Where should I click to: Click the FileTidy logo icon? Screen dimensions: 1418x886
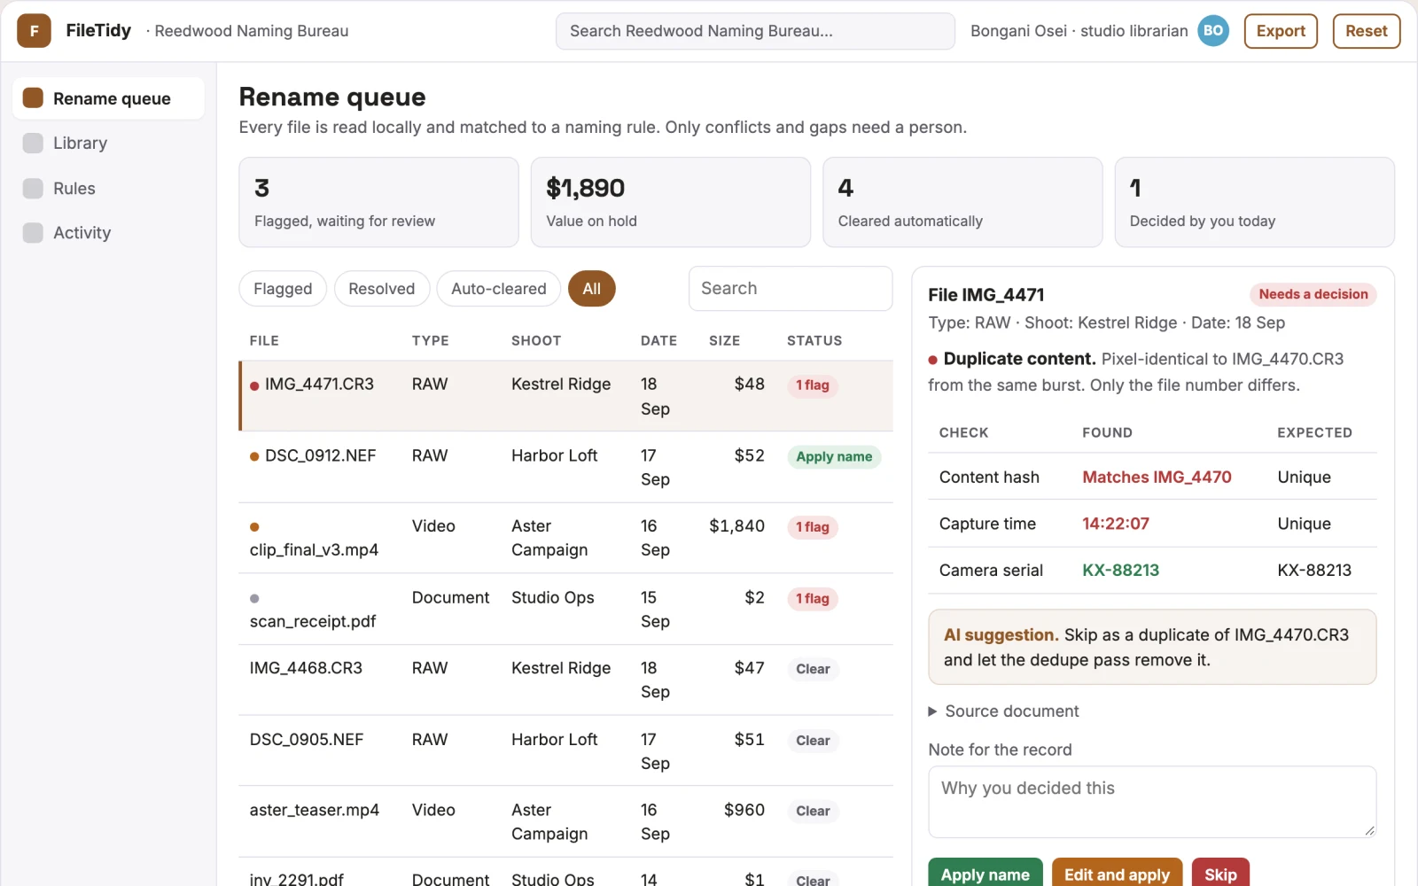tap(34, 31)
